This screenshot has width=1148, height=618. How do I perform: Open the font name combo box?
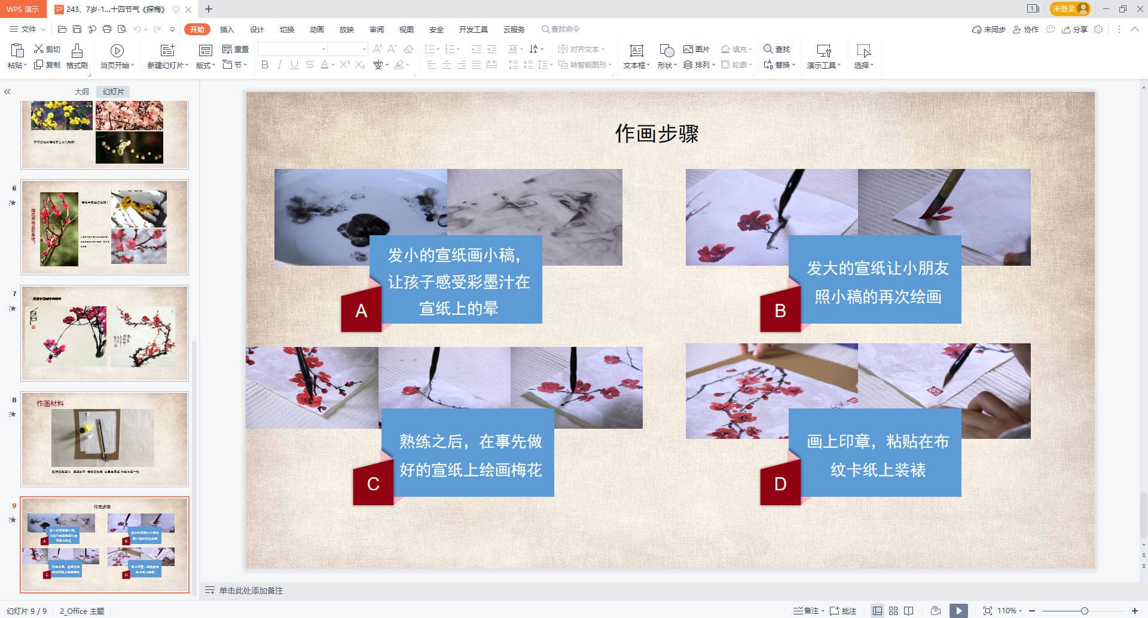coord(293,49)
